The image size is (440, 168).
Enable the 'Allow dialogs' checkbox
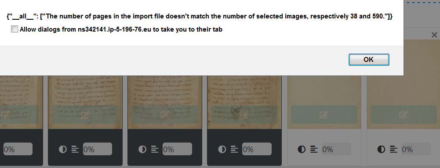tap(15, 29)
